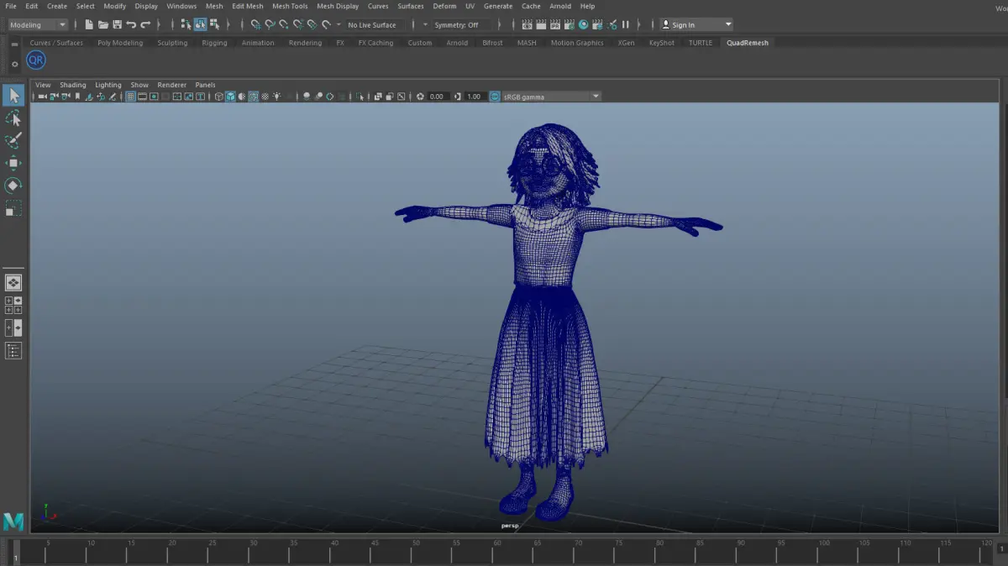Open the Modeling menu set dropdown

click(x=37, y=24)
